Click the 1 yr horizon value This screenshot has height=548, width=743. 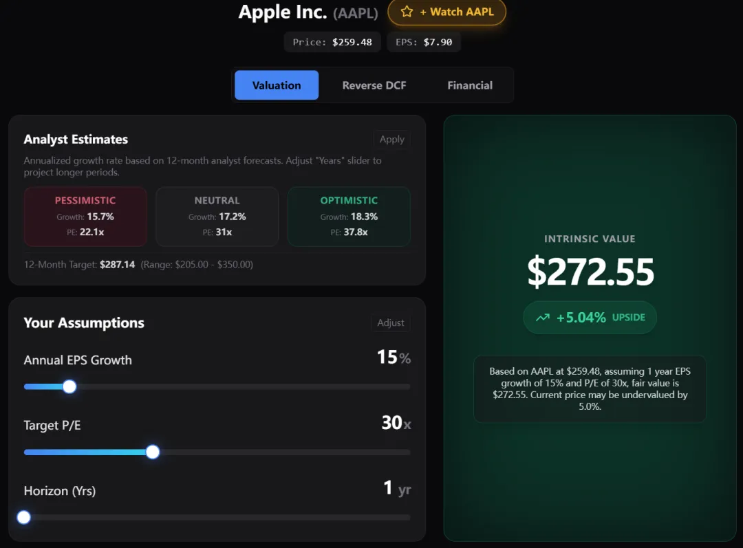click(x=397, y=488)
